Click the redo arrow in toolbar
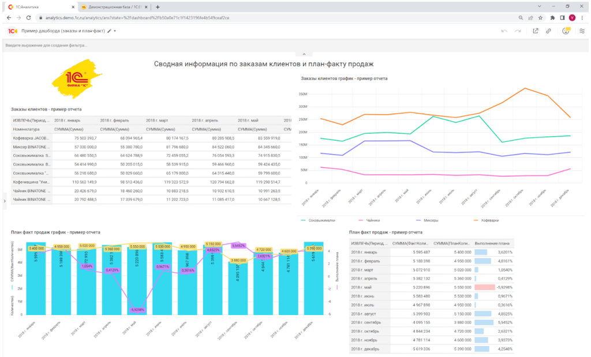 click(x=518, y=31)
